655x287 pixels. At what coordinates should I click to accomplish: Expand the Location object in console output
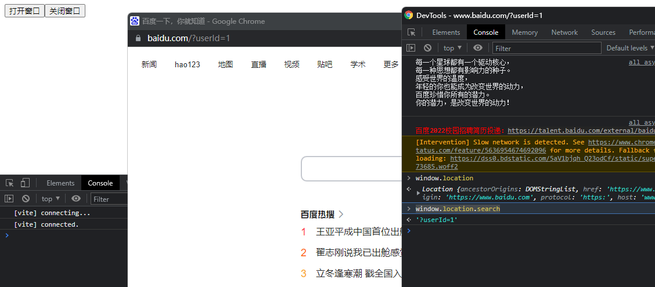pyautogui.click(x=419, y=193)
